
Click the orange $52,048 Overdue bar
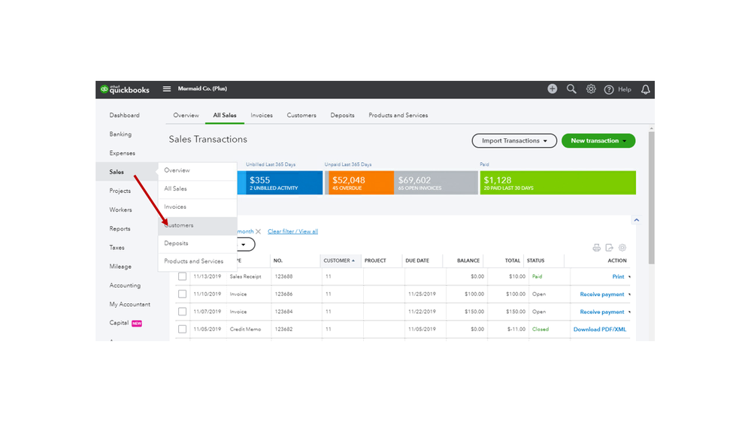coord(359,182)
